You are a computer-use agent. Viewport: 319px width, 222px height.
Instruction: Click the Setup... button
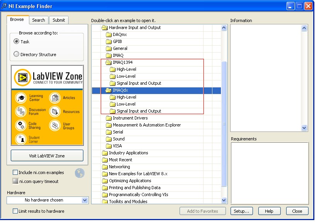(242, 211)
